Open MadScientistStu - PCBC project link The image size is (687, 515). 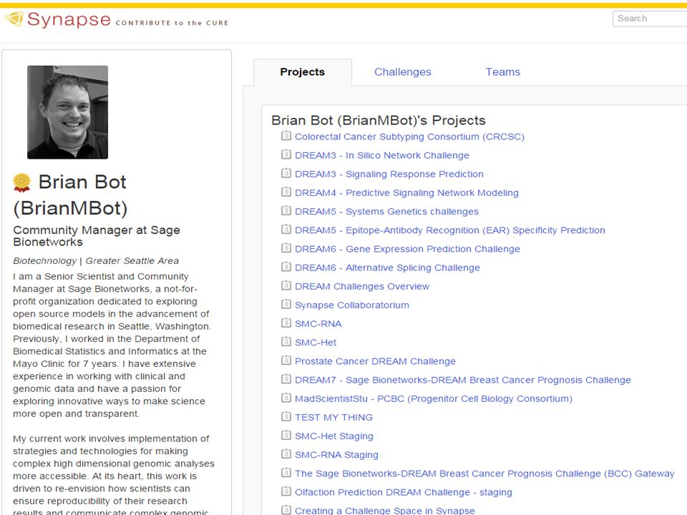tap(434, 399)
